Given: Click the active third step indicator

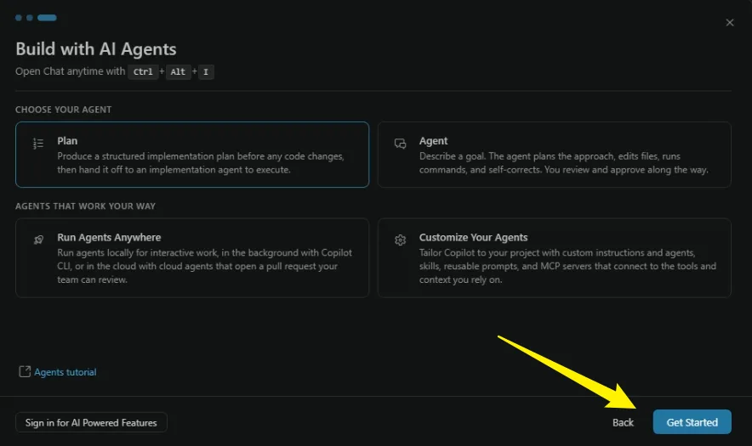Looking at the screenshot, I should click(x=47, y=18).
